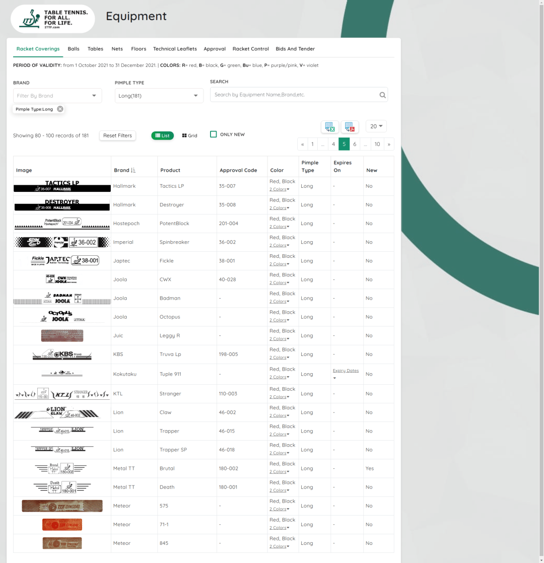Select the List view toggle

[162, 135]
